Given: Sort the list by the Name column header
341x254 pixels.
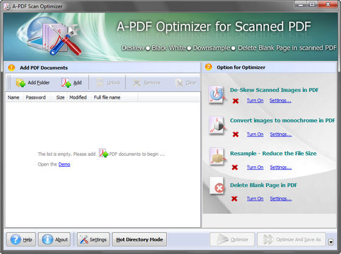Looking at the screenshot, I should (x=13, y=97).
